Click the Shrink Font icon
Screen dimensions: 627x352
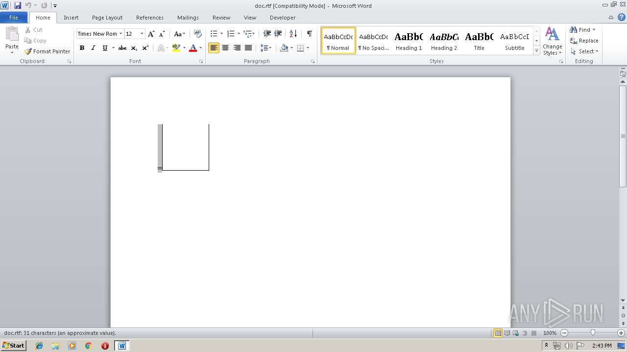coord(161,34)
